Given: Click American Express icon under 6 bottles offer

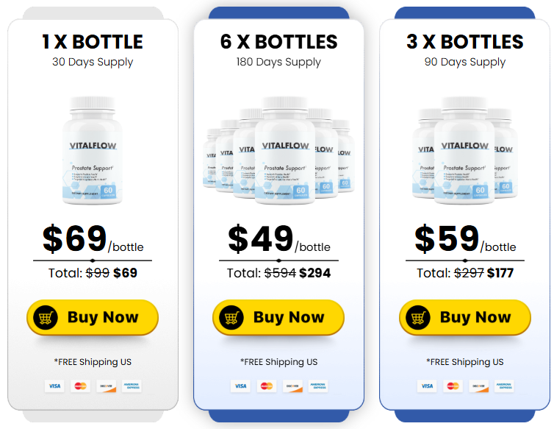Looking at the screenshot, I should click(x=317, y=386).
